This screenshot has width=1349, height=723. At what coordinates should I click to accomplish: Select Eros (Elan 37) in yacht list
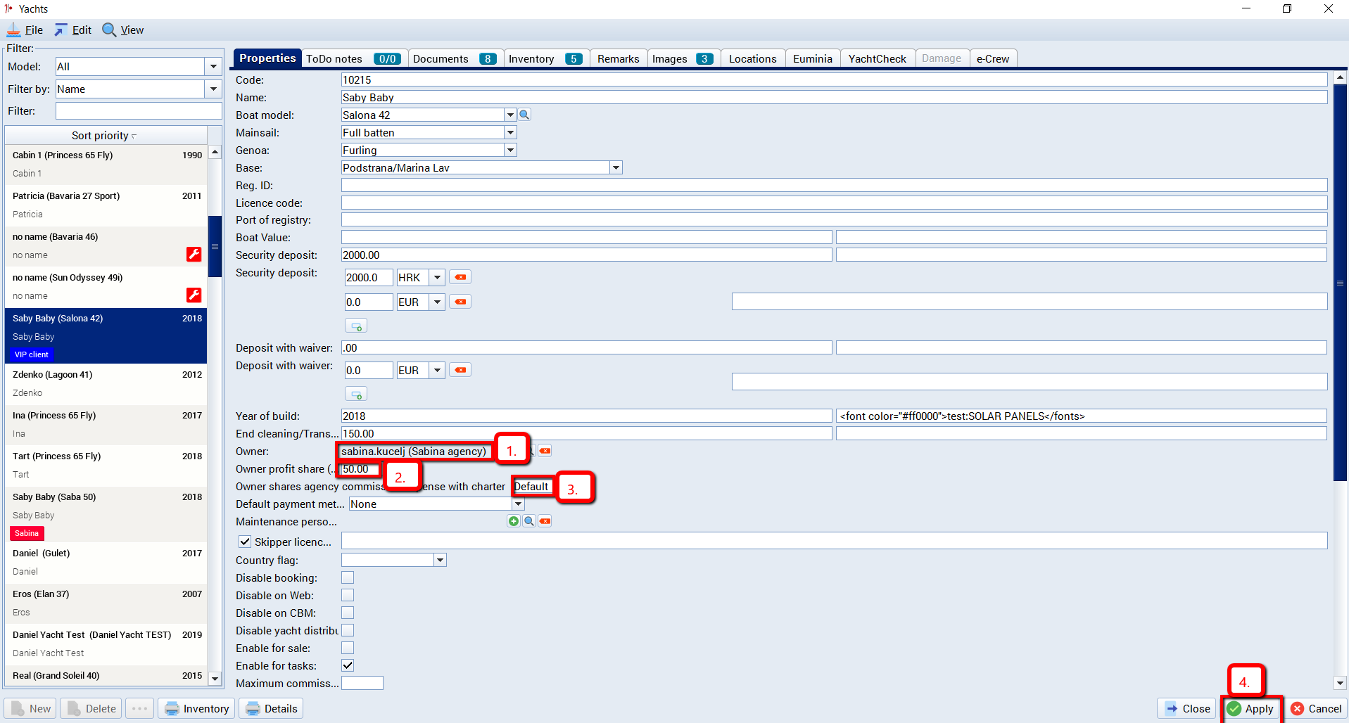[x=106, y=603]
